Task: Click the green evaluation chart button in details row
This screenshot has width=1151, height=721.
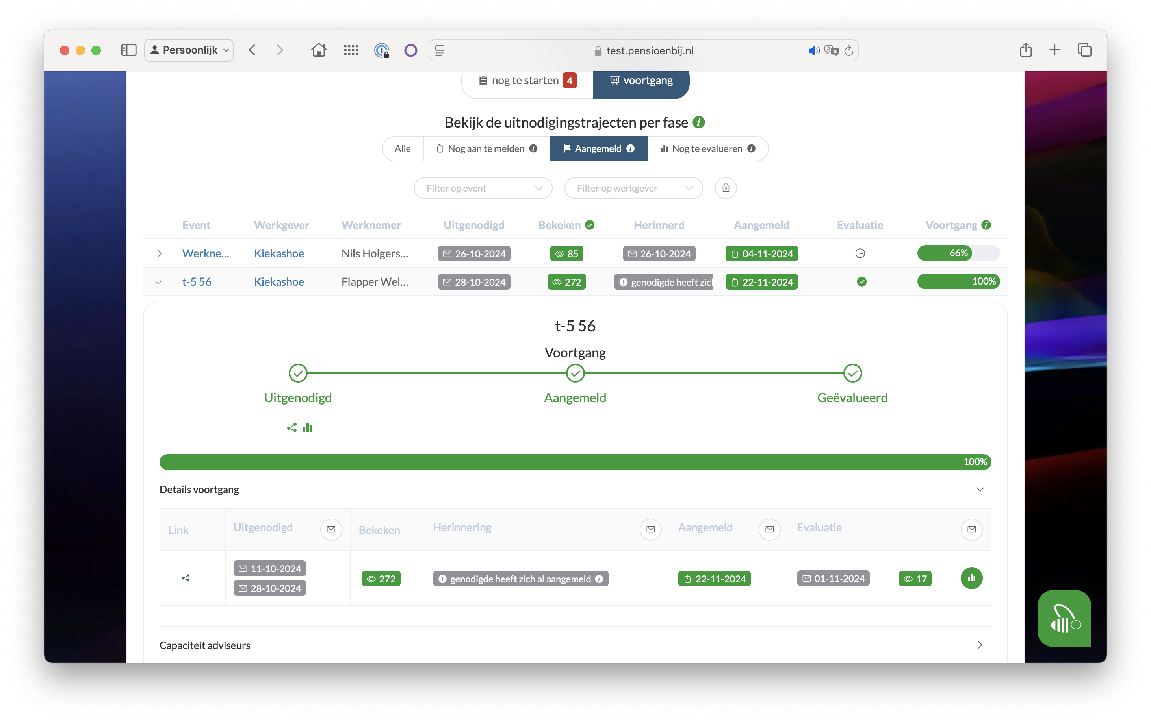Action: (971, 578)
